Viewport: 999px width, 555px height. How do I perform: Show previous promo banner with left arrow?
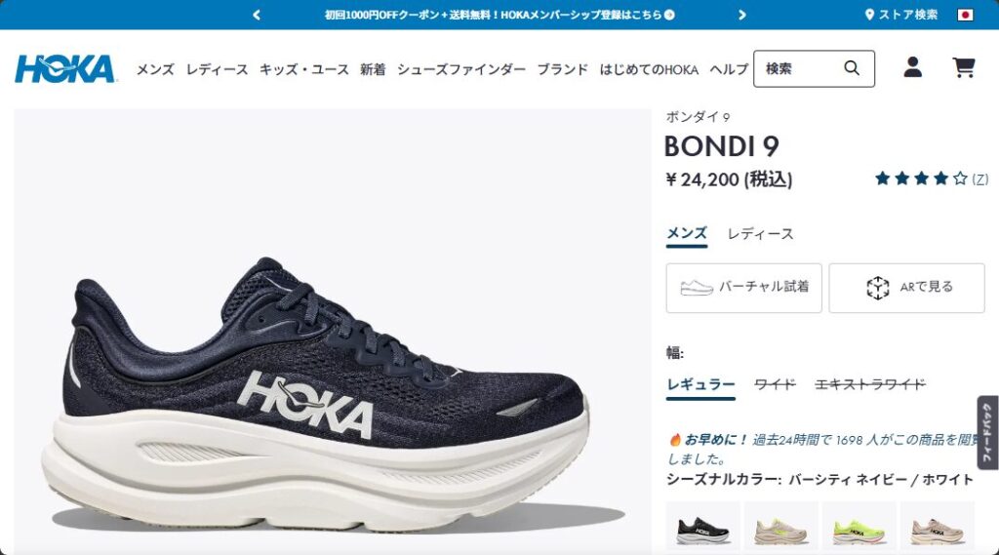click(257, 15)
